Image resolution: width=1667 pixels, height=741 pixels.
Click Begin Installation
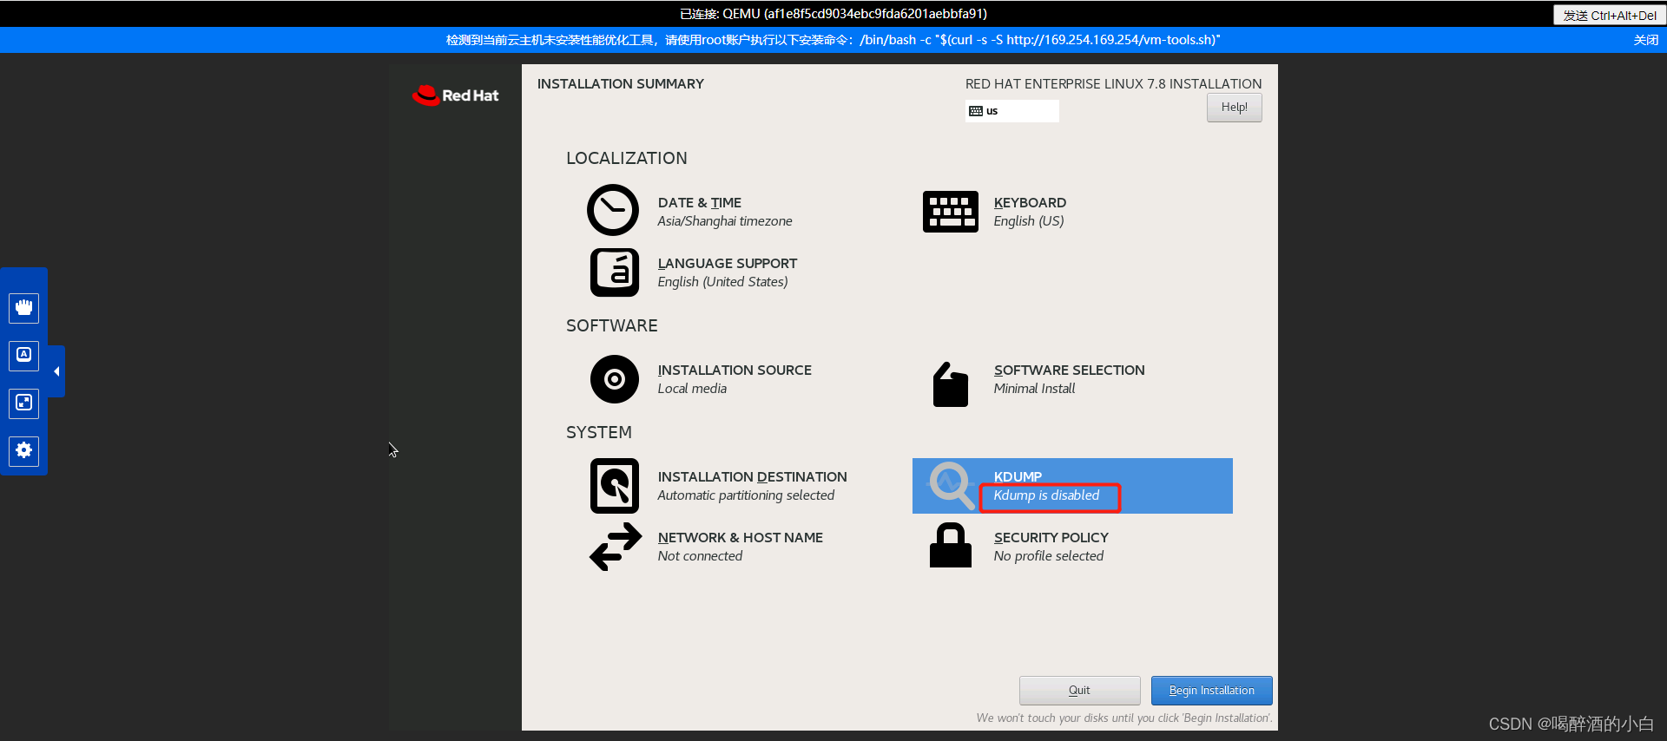(x=1211, y=691)
